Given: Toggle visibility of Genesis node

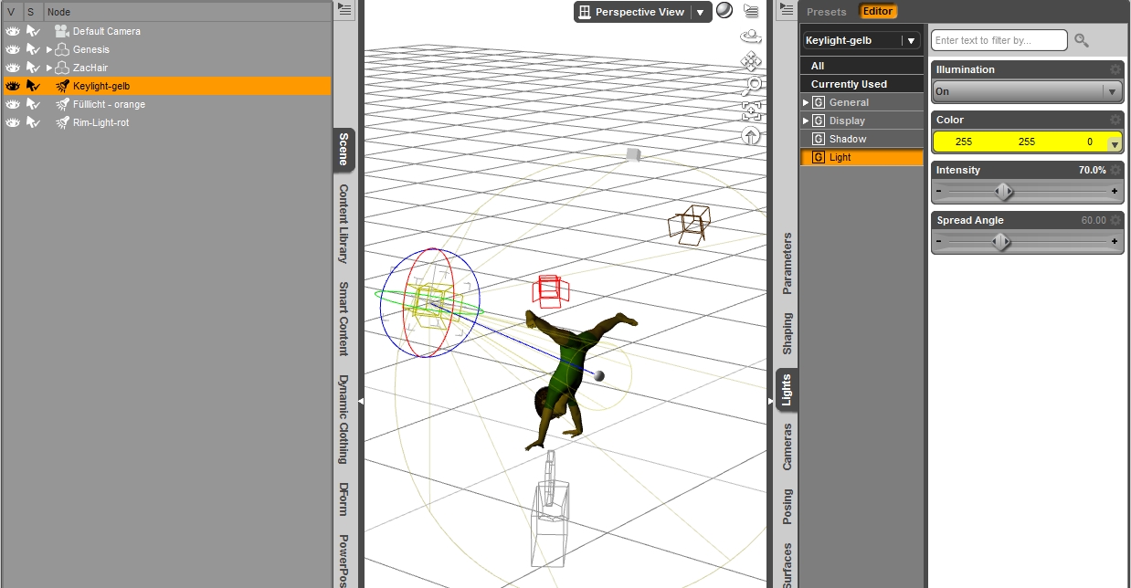Looking at the screenshot, I should (x=13, y=49).
